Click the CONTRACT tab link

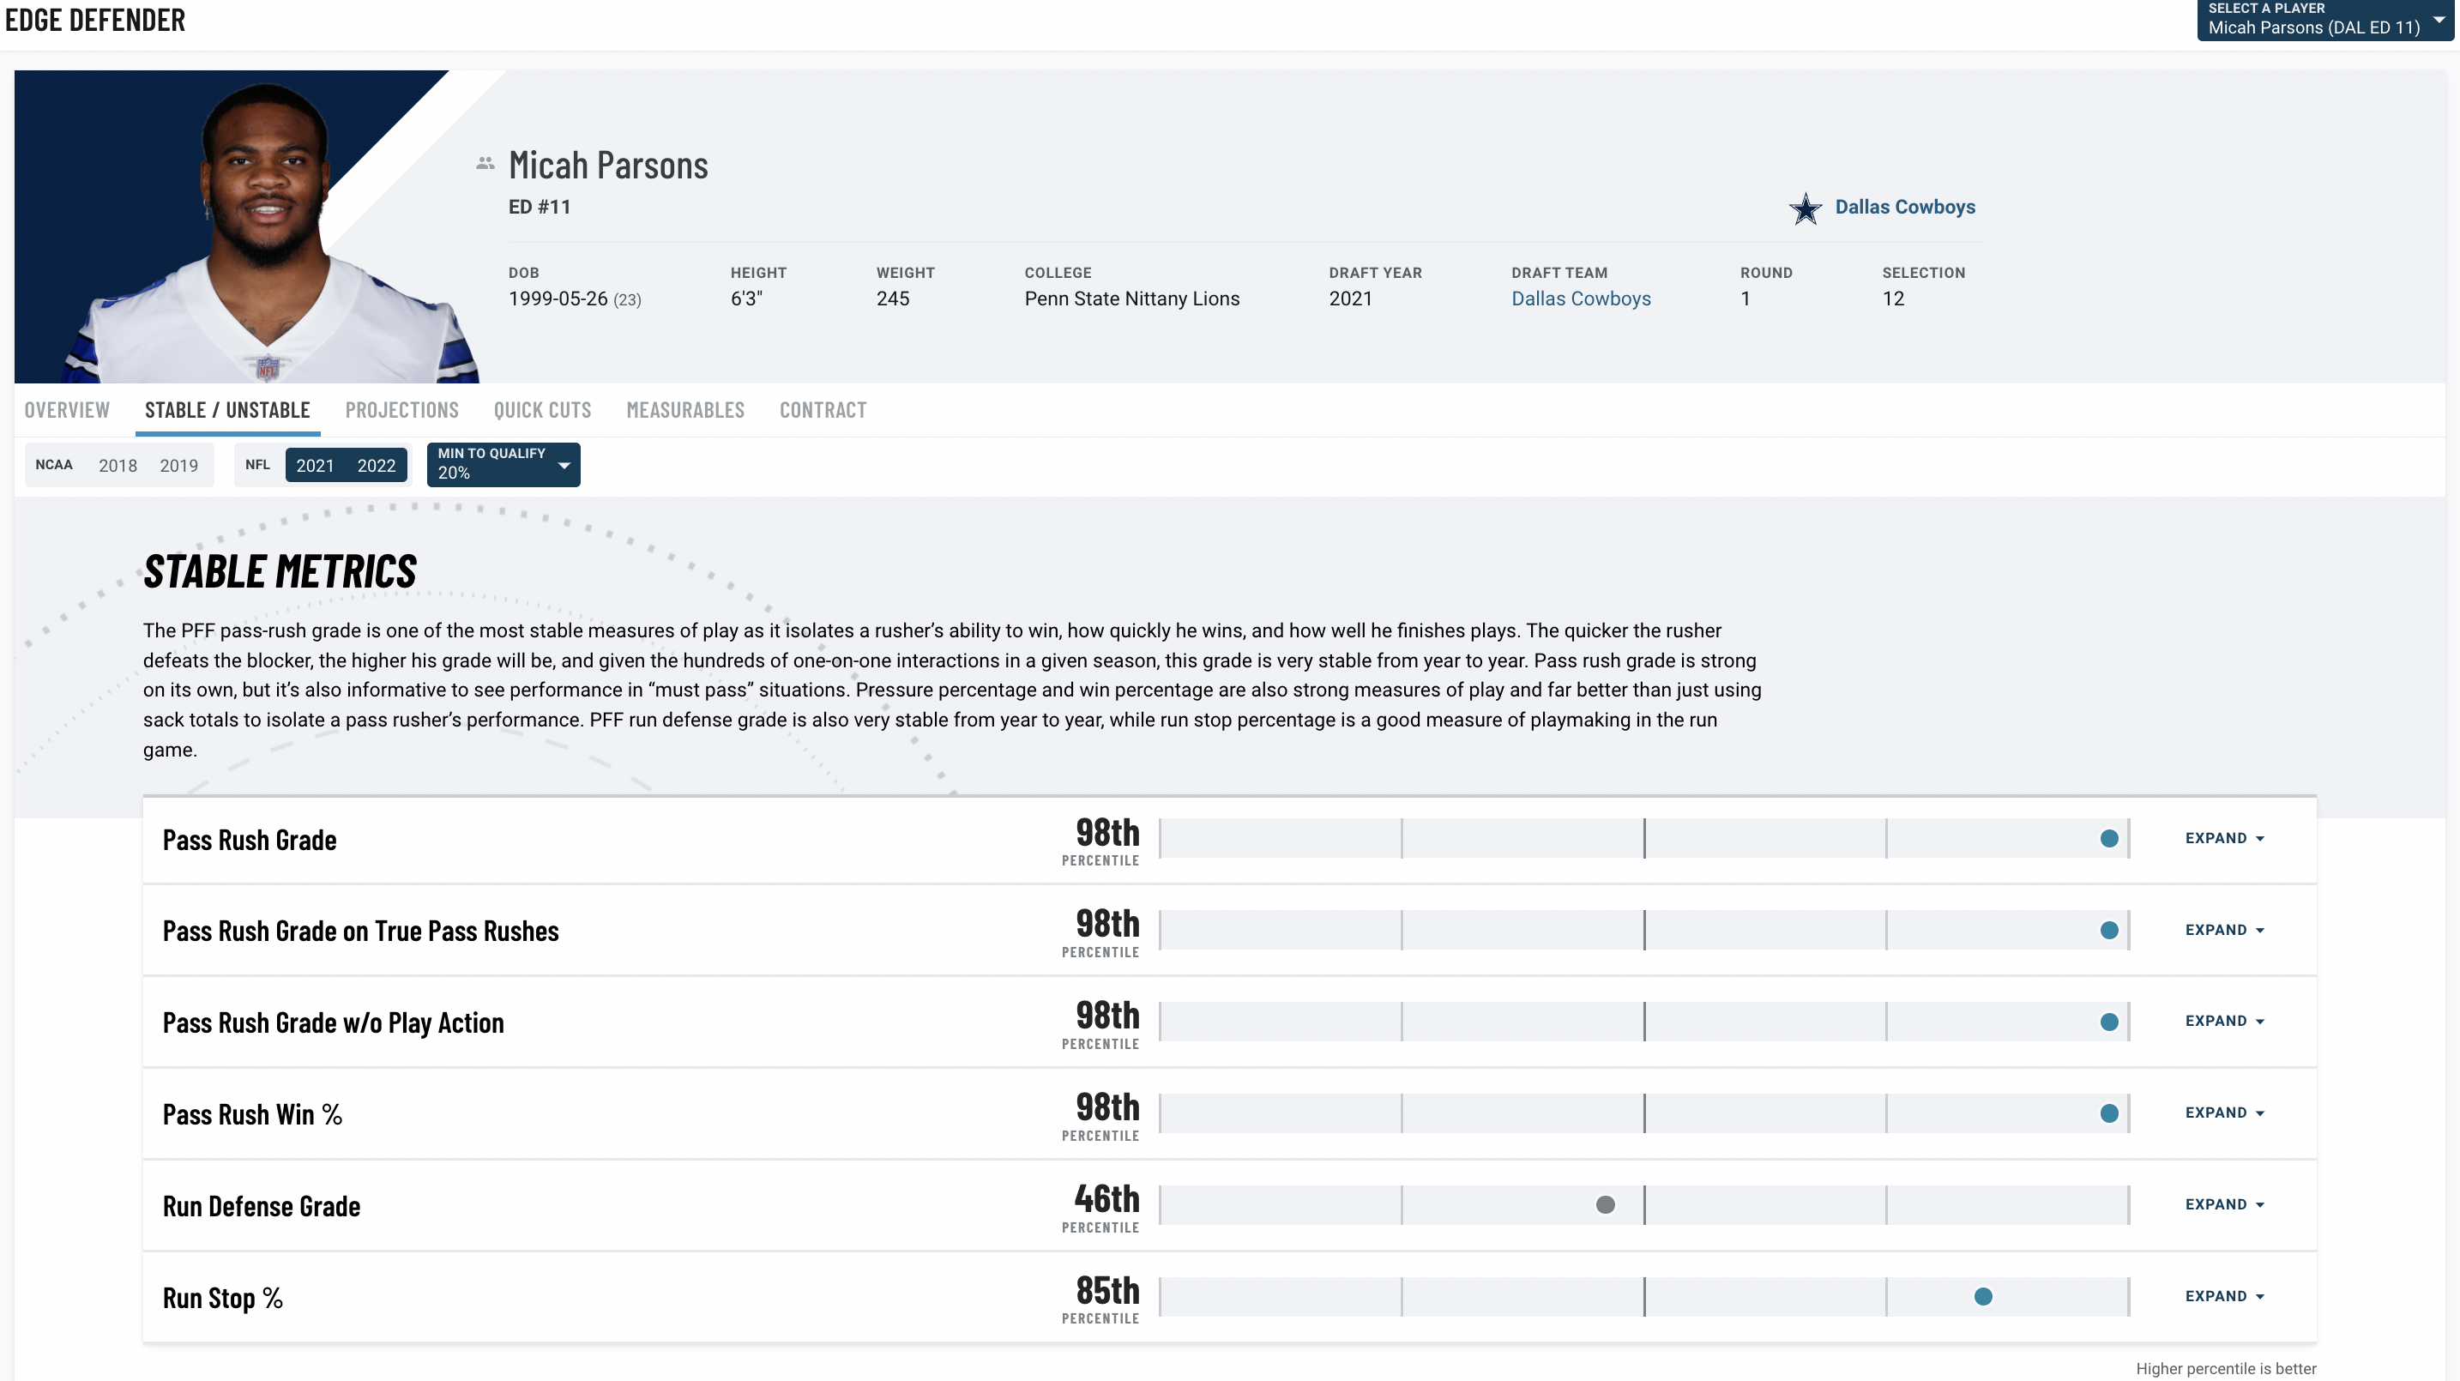point(823,409)
